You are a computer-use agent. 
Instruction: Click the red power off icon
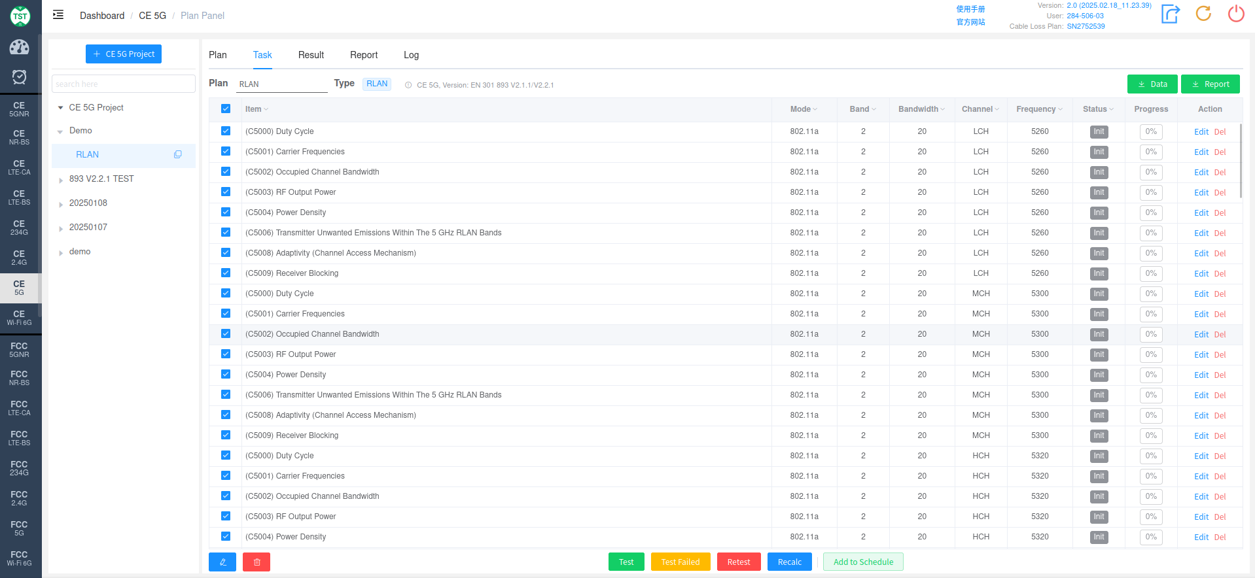pos(1236,14)
